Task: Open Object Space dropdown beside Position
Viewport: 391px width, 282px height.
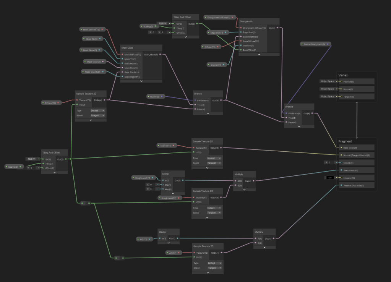Action: [328, 81]
